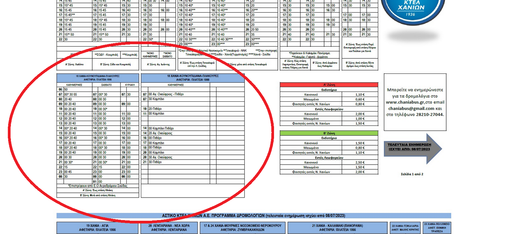
Task: Click the green 'Β' Ζώνη' fare header
Action: (329, 133)
